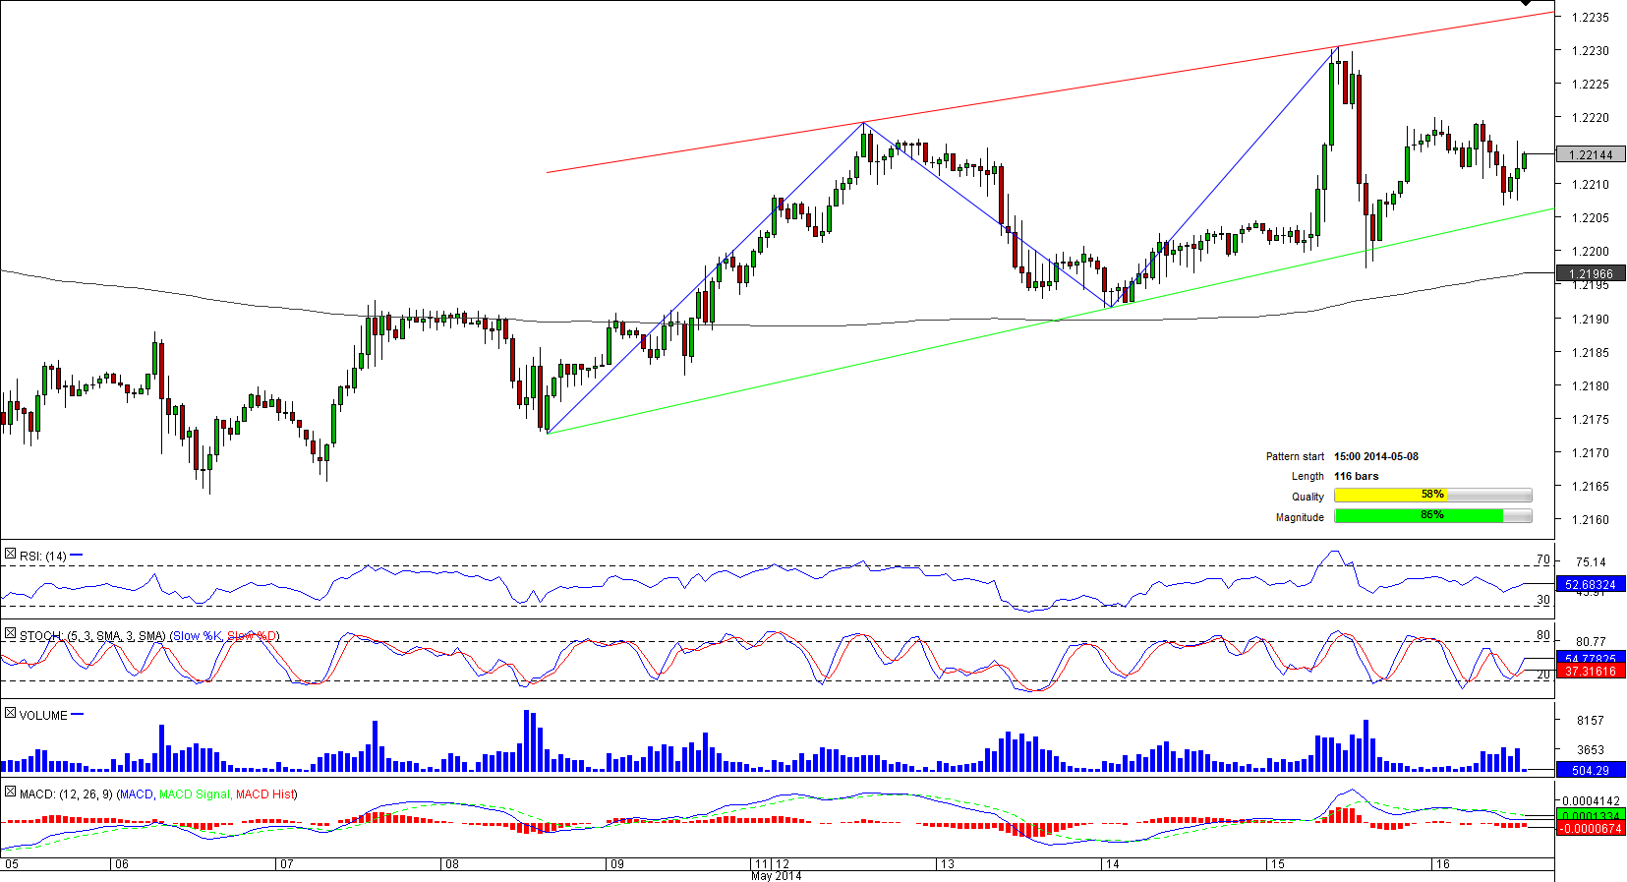
Task: Select the green MACD Signal legend text
Action: pyautogui.click(x=195, y=794)
